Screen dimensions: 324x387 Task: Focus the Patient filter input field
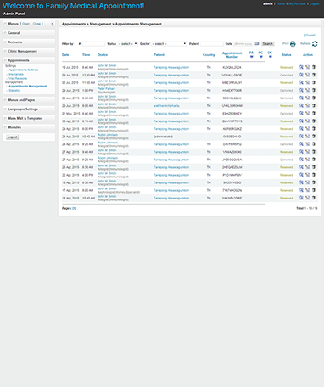click(212, 44)
